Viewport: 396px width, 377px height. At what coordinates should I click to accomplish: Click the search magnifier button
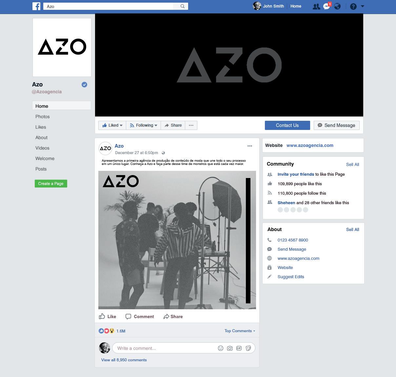click(x=182, y=6)
